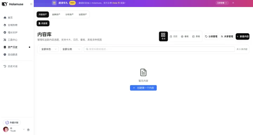The width and height of the screenshot is (253, 135).
Task: Click the 共 0 条内容 count text
Action: (x=242, y=49)
